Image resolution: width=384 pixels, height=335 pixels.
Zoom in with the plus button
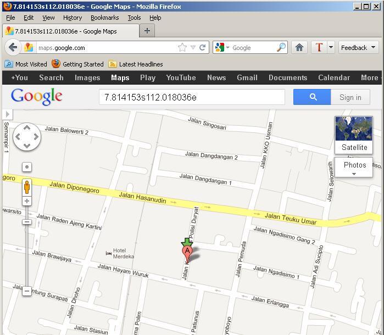point(27,201)
